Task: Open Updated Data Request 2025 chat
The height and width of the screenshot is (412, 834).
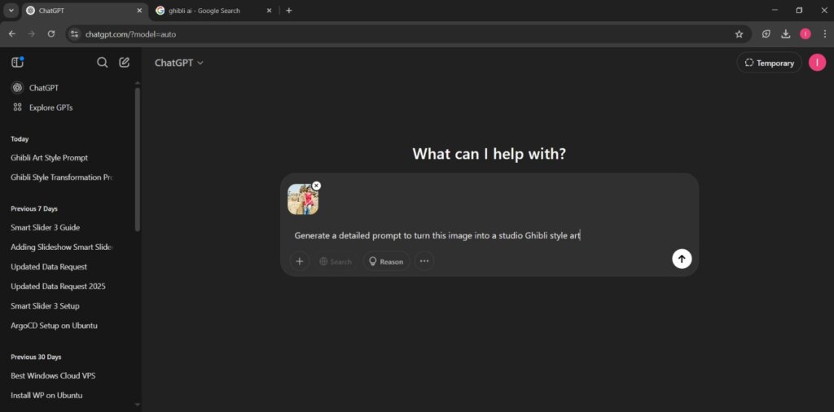Action: 58,287
